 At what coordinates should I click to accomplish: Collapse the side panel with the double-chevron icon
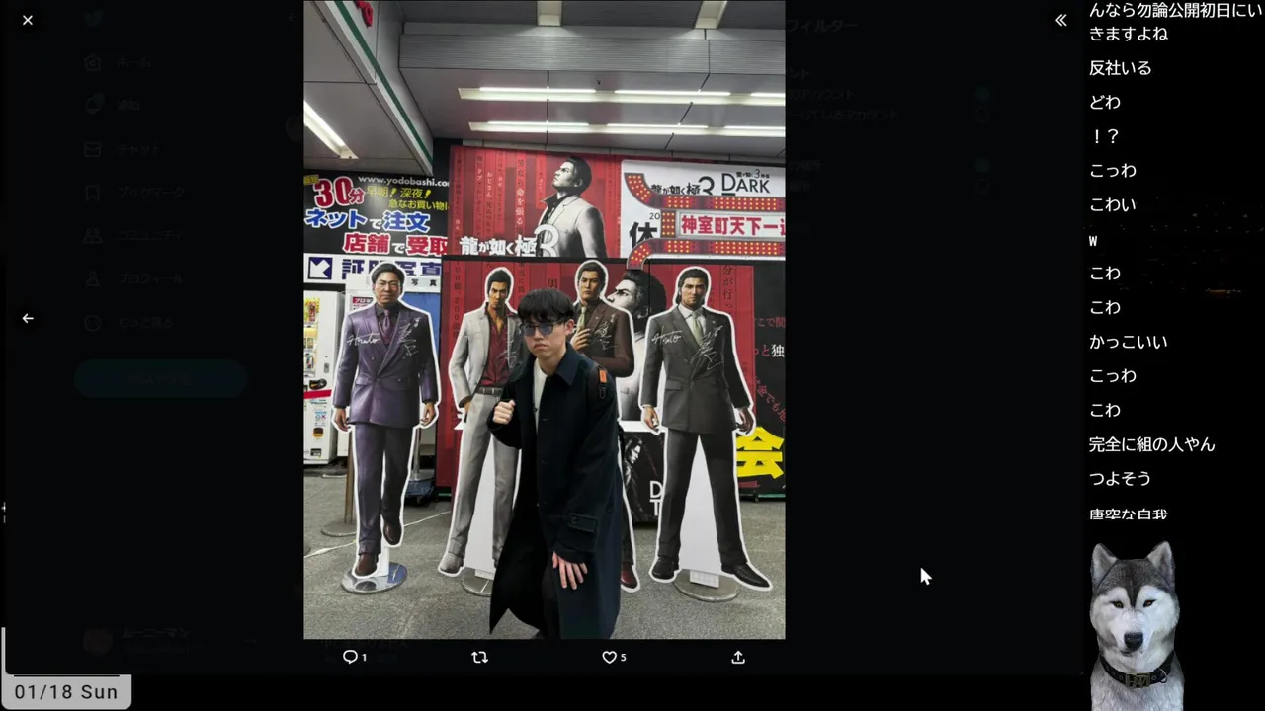point(1060,20)
